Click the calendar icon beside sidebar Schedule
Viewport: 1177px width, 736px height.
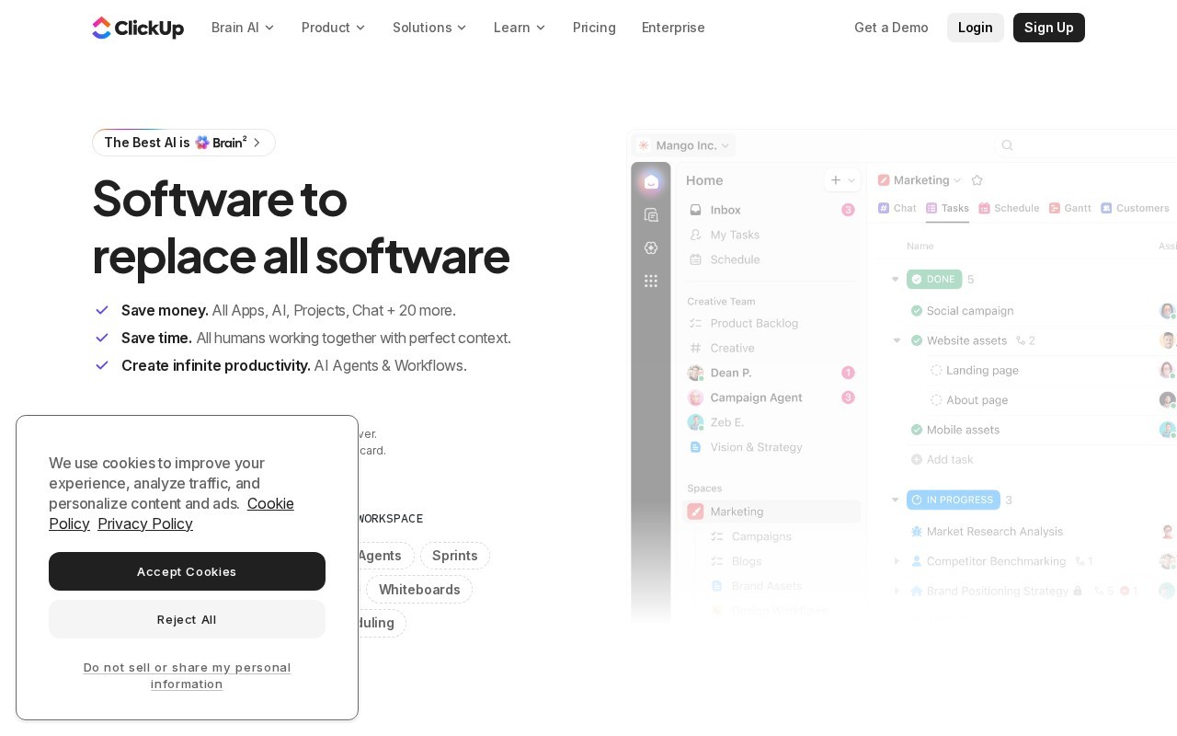[696, 259]
